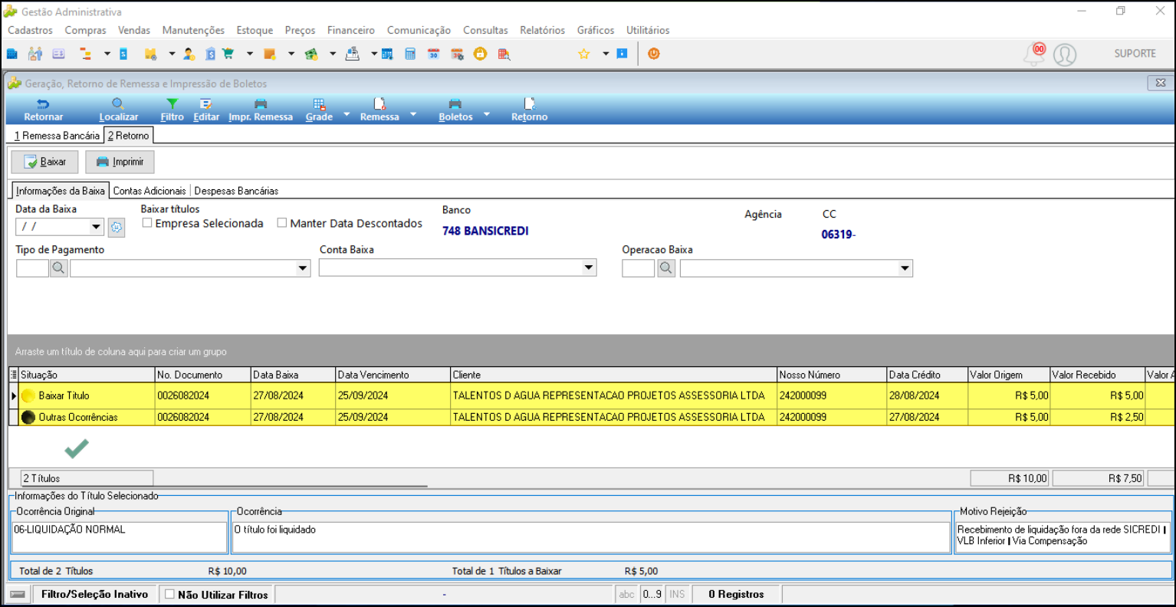The height and width of the screenshot is (607, 1176).
Task: Expand the Operacao Baixa combo box
Action: [x=905, y=268]
